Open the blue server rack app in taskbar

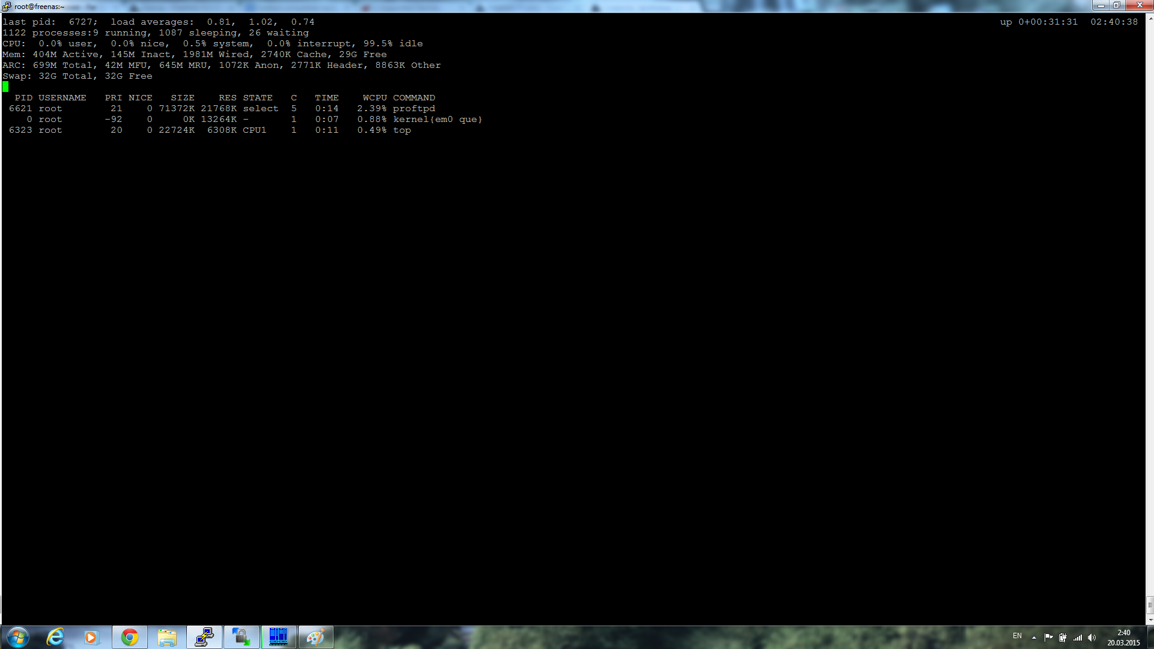click(x=278, y=637)
